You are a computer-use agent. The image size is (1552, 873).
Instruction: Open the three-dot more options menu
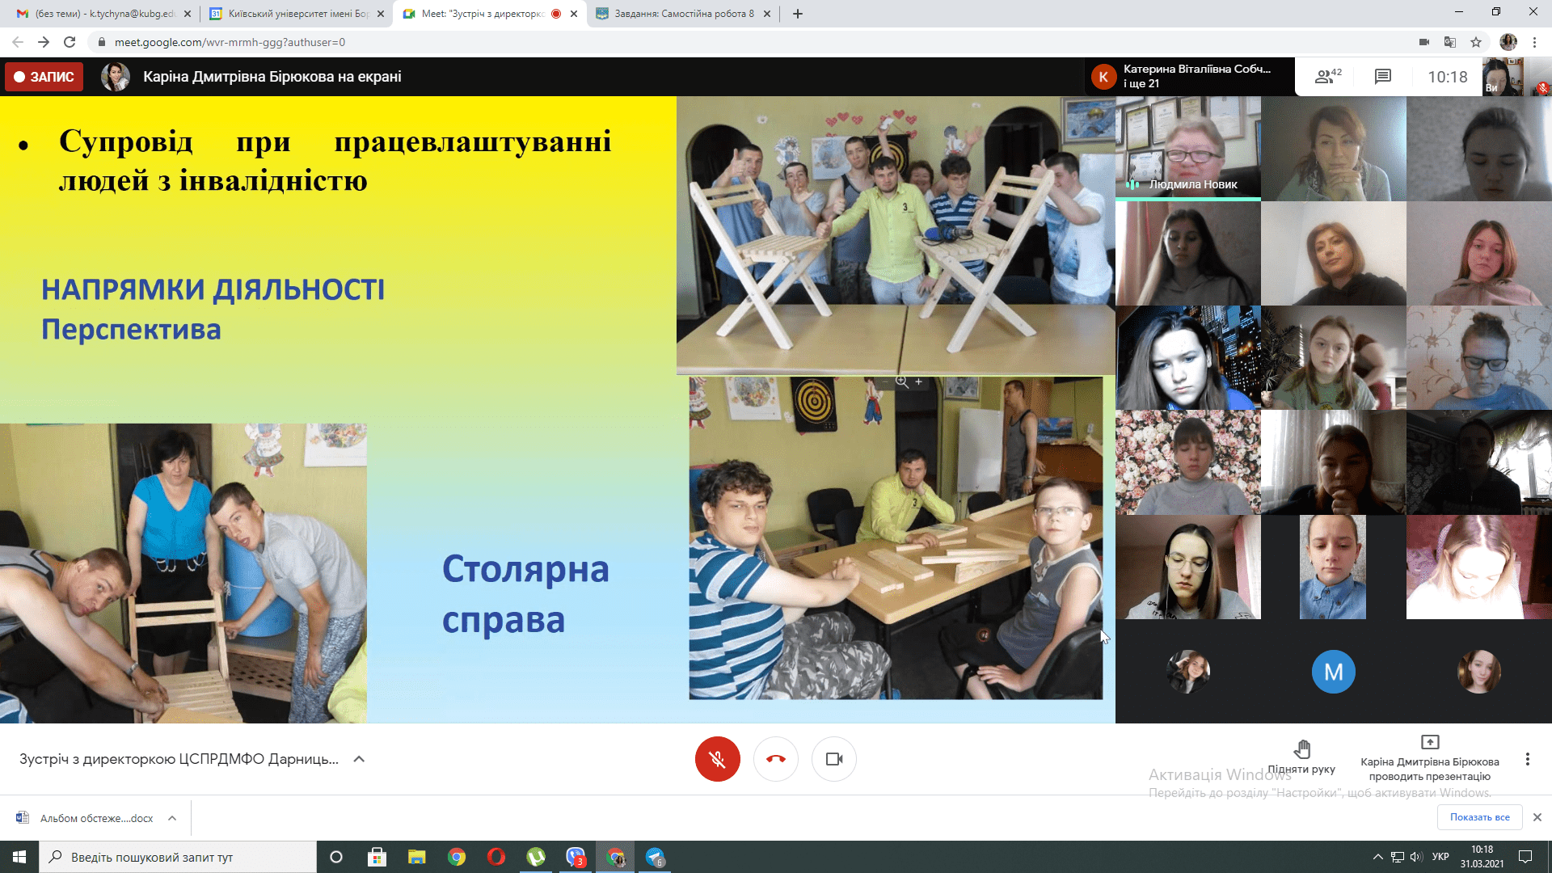coord(1527,759)
